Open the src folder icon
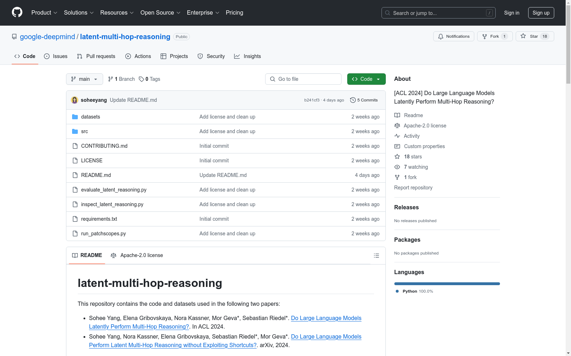This screenshot has height=356, width=571. (75, 131)
